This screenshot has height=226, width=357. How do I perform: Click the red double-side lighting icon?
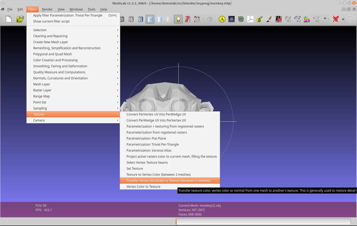pos(188,19)
